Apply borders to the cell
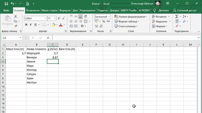This screenshot has width=202, height=113. tap(45, 24)
